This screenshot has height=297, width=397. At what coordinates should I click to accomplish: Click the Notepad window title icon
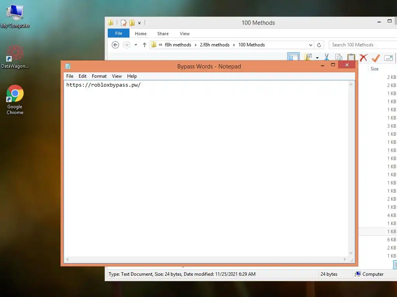(68, 67)
